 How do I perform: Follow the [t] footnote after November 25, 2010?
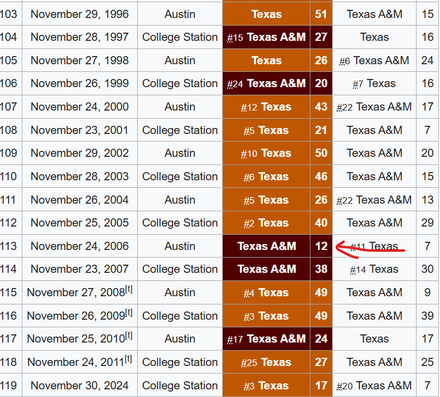point(129,336)
